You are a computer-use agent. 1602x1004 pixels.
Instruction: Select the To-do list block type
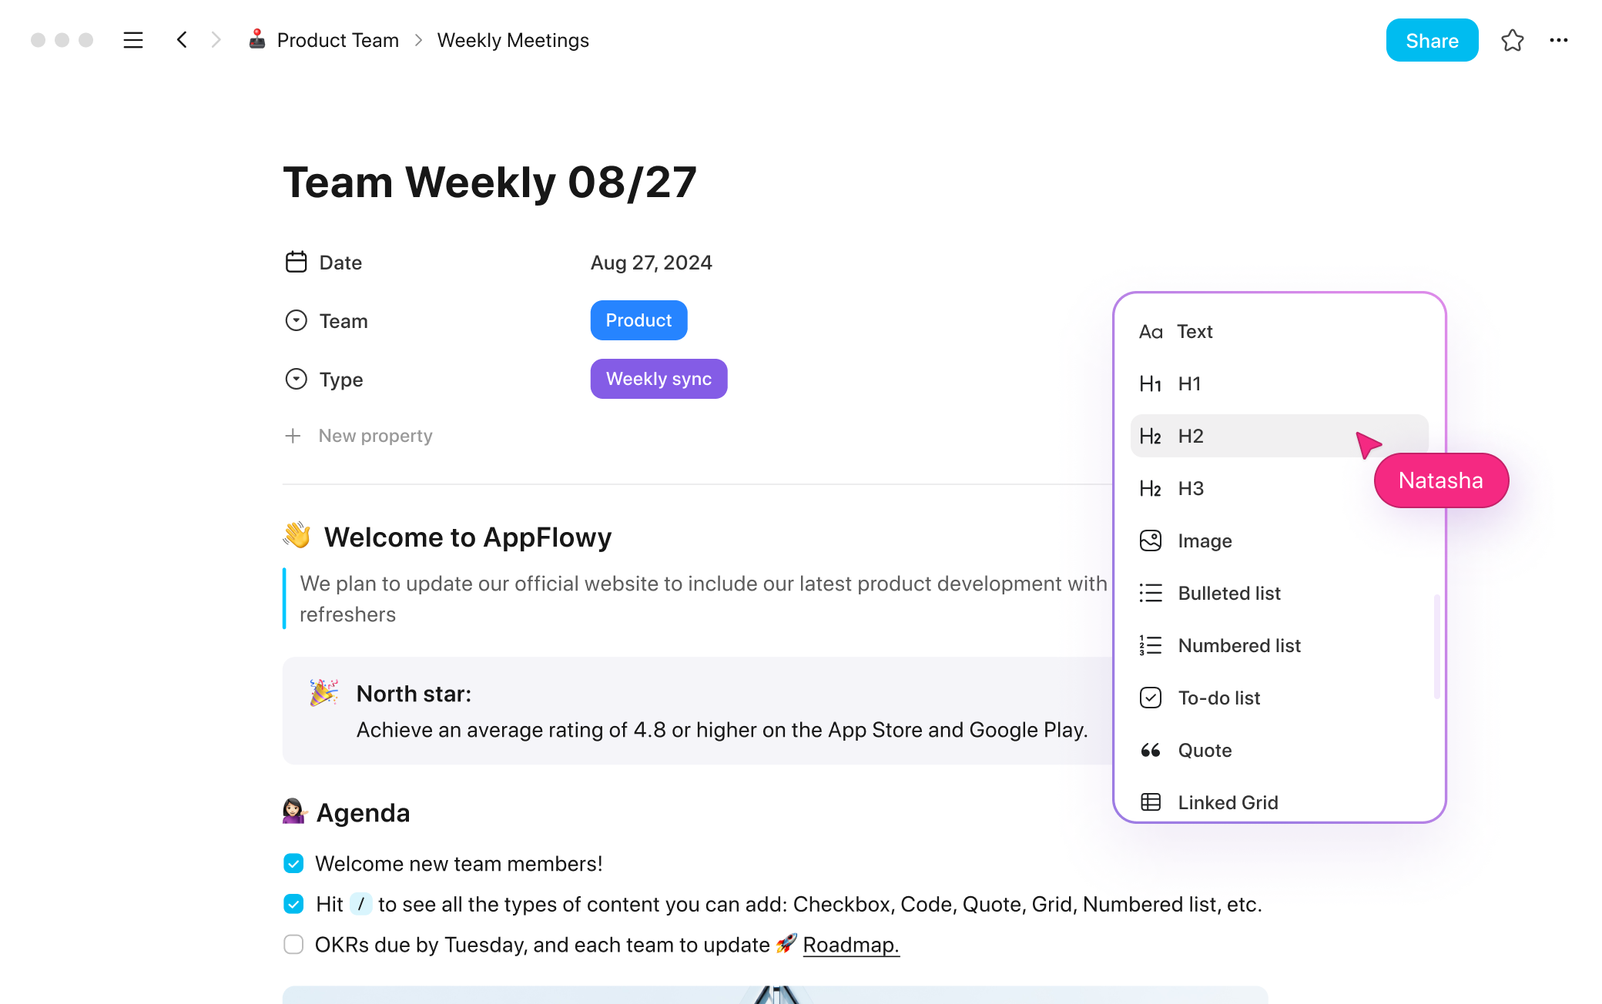(1218, 698)
